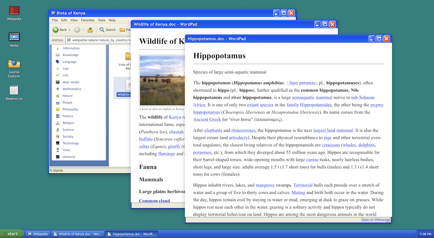
Task: Follow the cetaceans link
Action: pyautogui.click(x=331, y=145)
